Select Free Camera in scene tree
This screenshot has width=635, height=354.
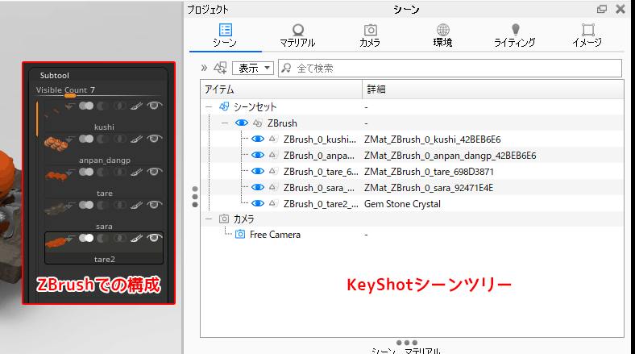pyautogui.click(x=275, y=235)
